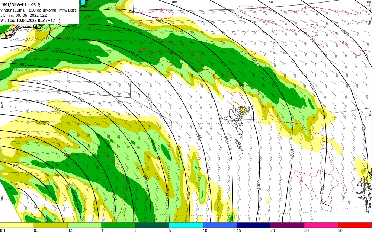This screenshot has width=372, height=233.
Task: Click the '20' legend value
Action: coord(273,230)
